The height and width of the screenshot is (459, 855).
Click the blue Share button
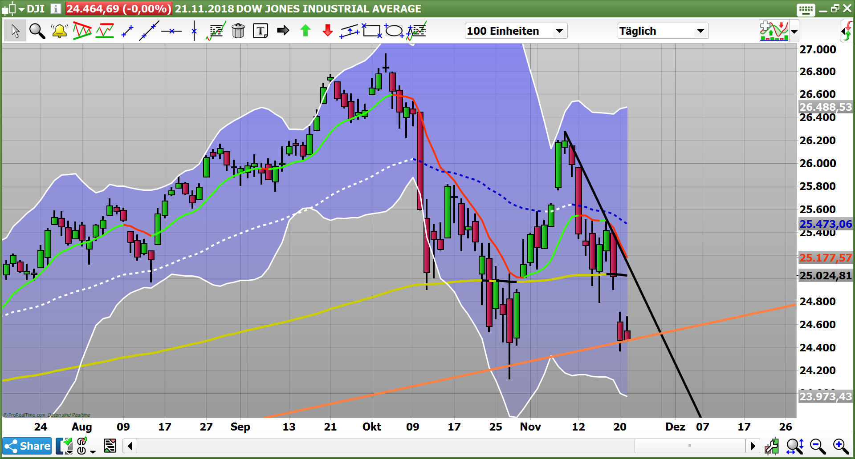(x=27, y=446)
